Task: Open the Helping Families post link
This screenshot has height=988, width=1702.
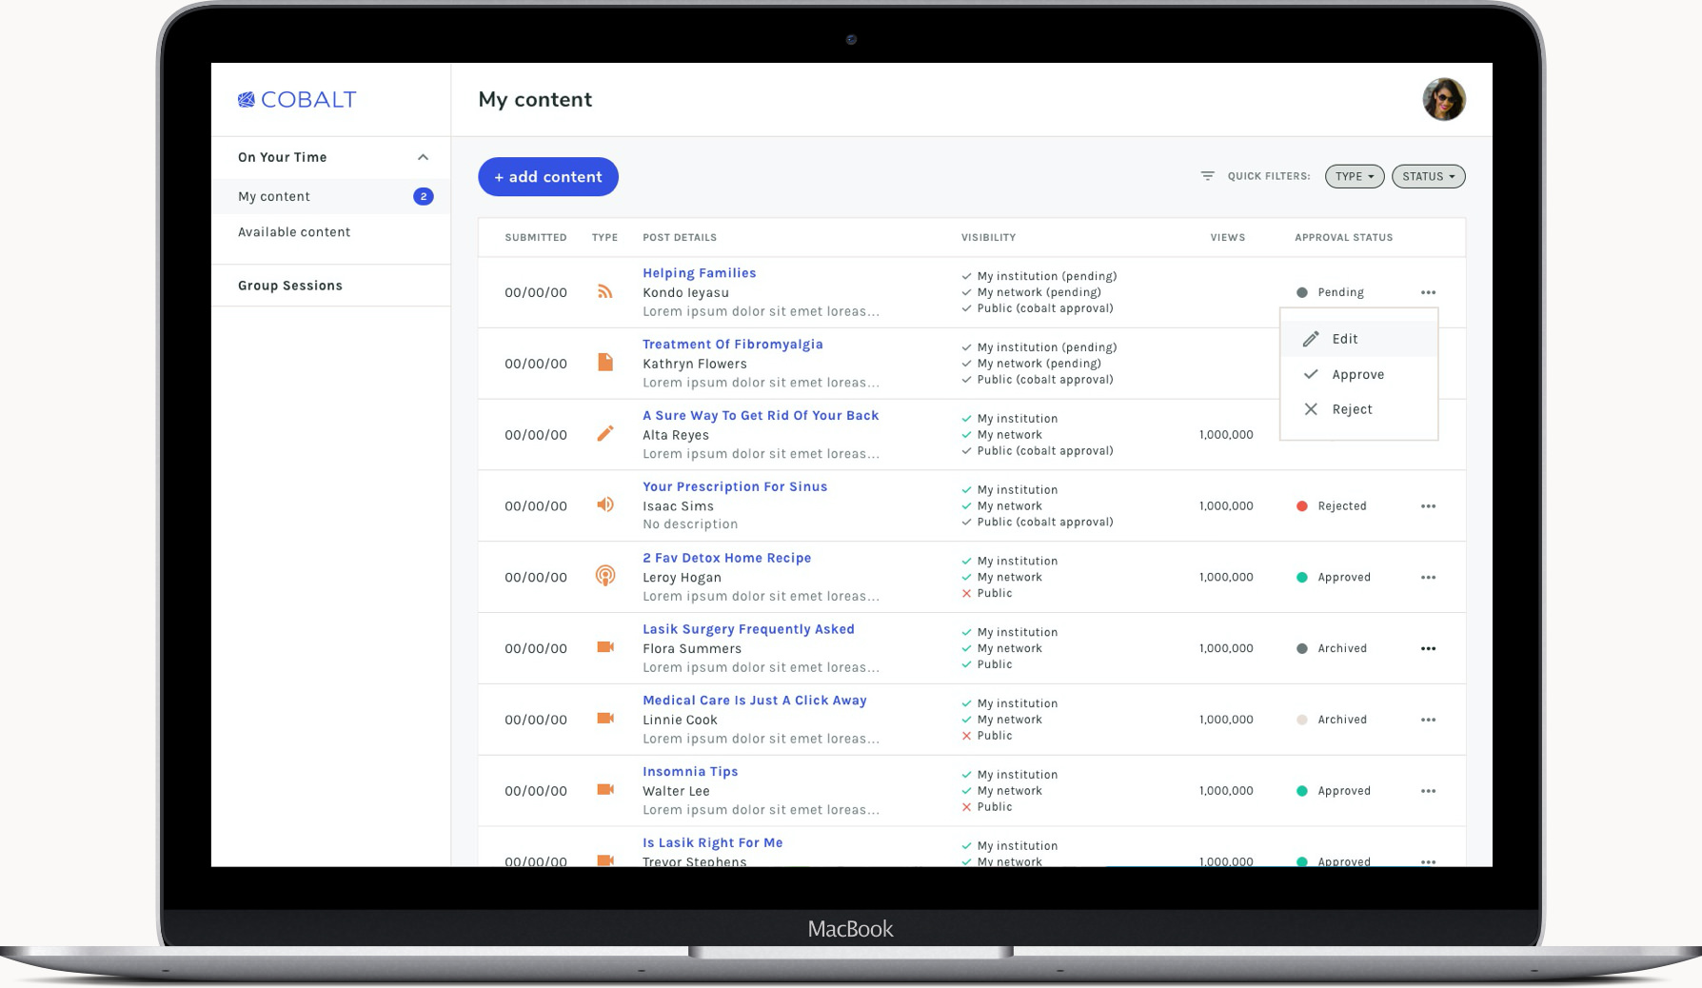Action: point(699,272)
